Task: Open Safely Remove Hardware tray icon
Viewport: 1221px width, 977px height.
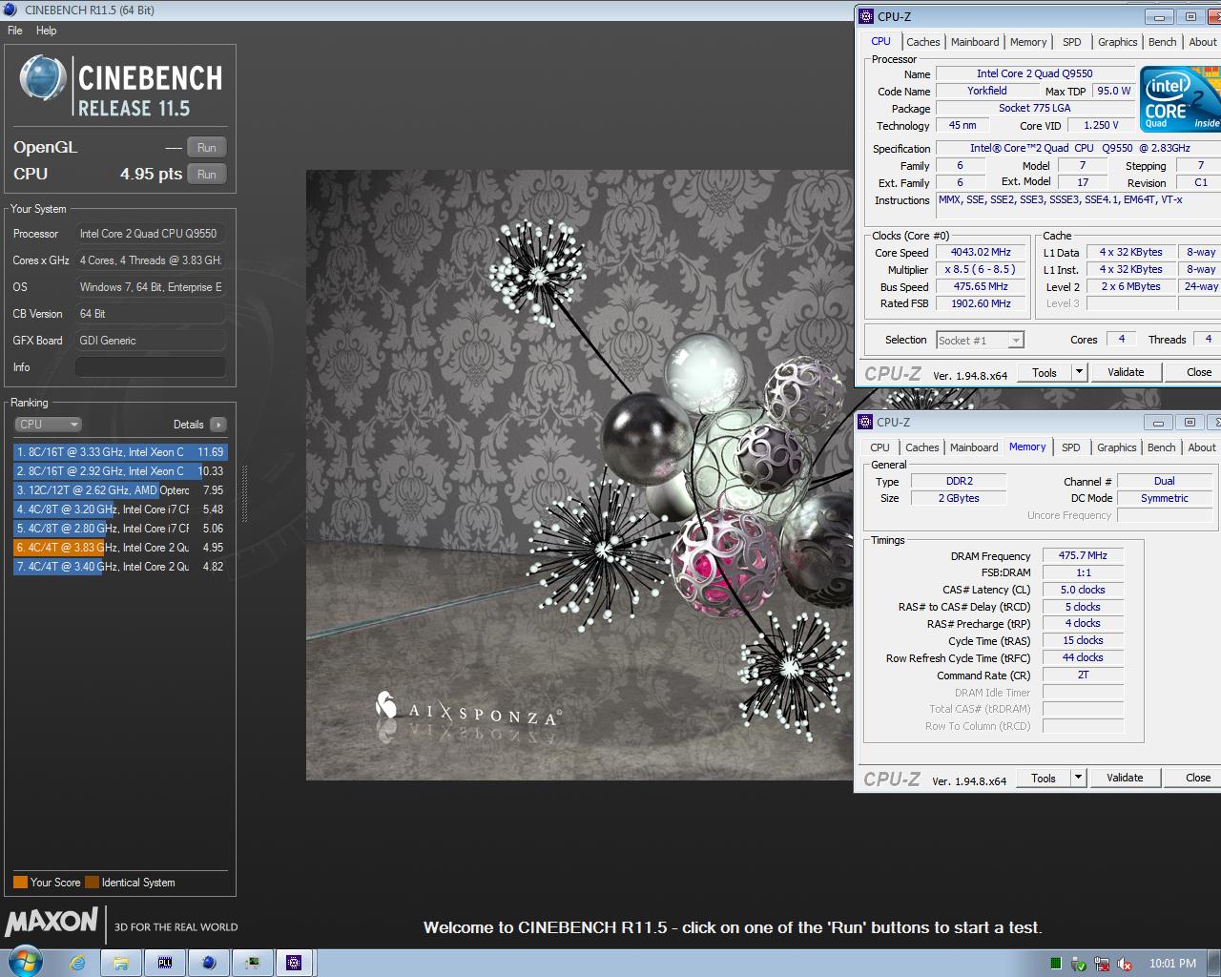Action: (x=1079, y=964)
